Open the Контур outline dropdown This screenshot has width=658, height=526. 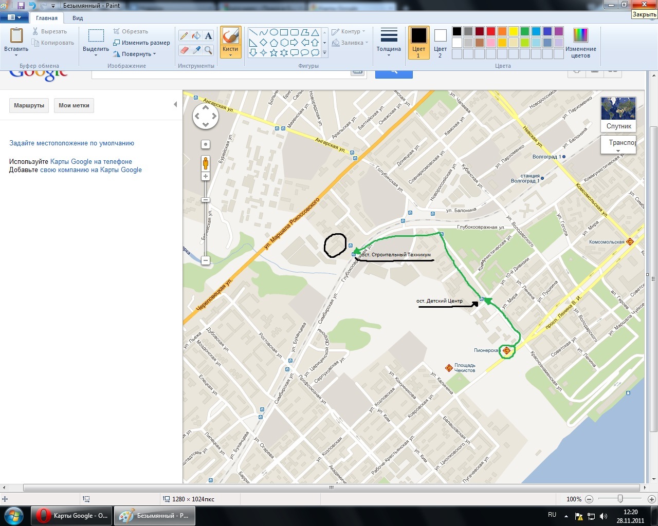349,31
